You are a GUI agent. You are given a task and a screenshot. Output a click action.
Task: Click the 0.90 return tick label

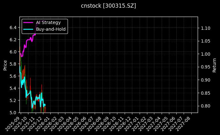pyautogui.click(x=206, y=80)
